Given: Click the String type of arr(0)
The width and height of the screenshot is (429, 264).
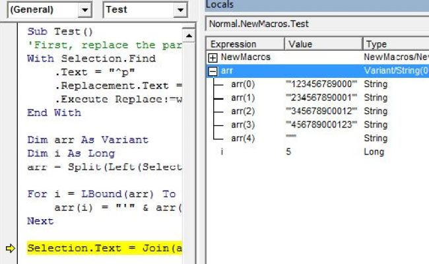Looking at the screenshot, I should (x=376, y=84).
